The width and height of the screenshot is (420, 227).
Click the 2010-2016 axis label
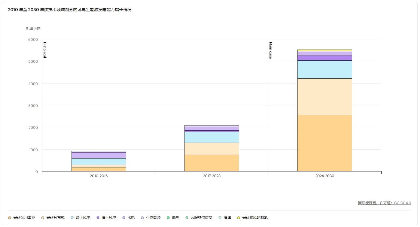pos(99,176)
